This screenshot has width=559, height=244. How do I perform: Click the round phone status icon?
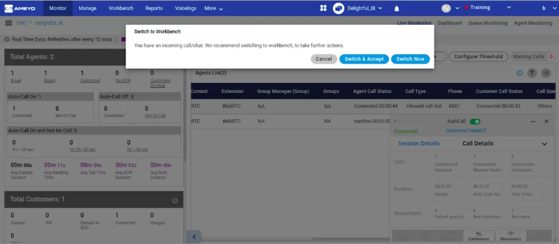click(446, 8)
